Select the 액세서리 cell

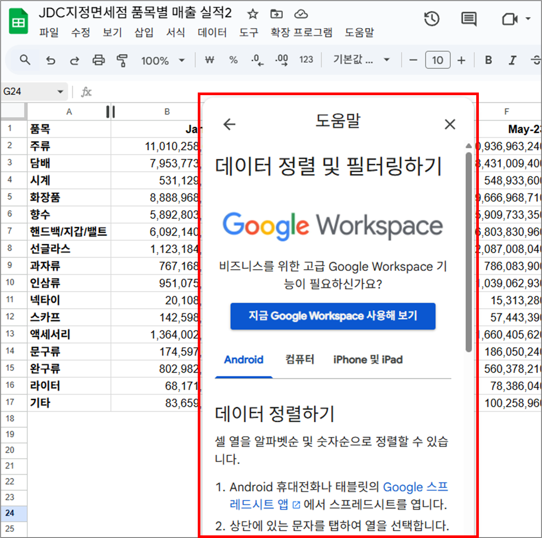tap(69, 334)
